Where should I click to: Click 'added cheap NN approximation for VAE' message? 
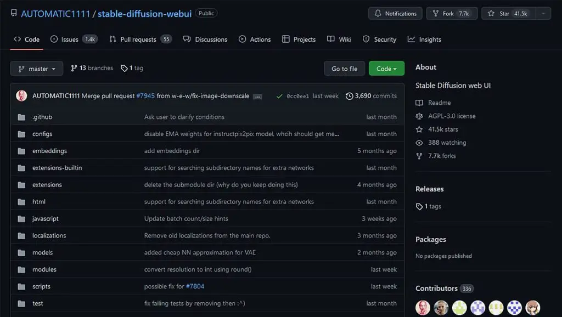point(200,253)
